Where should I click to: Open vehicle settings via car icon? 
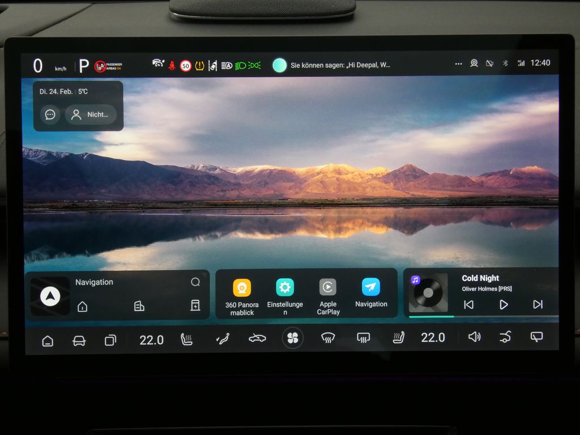tap(79, 340)
